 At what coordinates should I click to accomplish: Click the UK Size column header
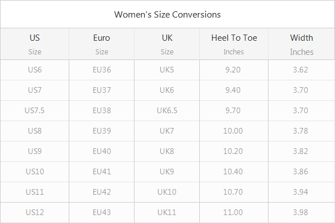pyautogui.click(x=167, y=44)
